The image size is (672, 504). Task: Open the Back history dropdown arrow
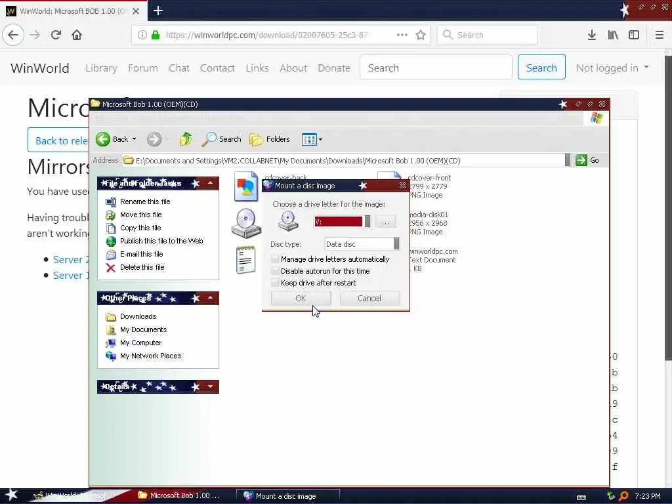[134, 139]
